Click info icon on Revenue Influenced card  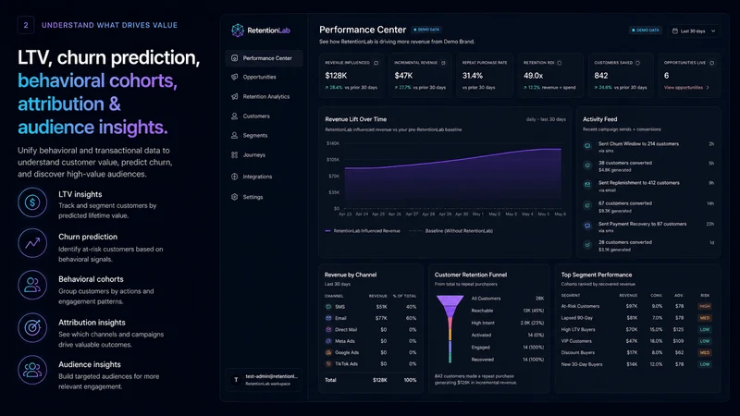pyautogui.click(x=376, y=63)
